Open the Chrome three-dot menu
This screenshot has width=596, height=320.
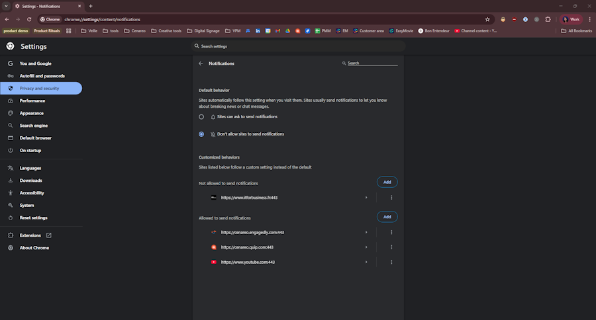589,19
